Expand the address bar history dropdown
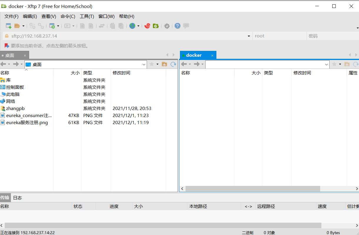This screenshot has height=235, width=359. pyautogui.click(x=249, y=36)
